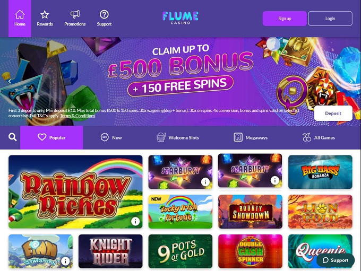Show info icon on Finn Swirly Spin

click(x=65, y=261)
